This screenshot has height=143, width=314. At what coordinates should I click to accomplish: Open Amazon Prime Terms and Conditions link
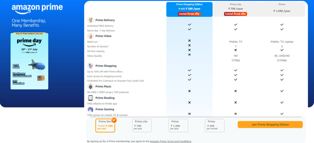[170, 141]
